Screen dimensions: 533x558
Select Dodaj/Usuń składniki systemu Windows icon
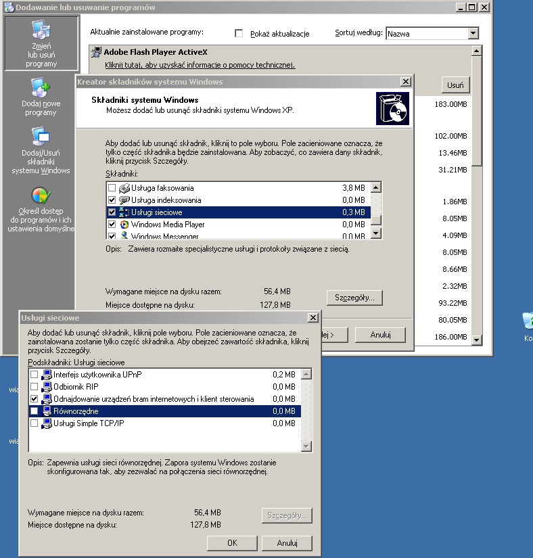(x=41, y=137)
